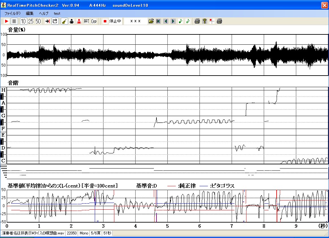329x238 pixels.
Task: Click the wav file name in status bar
Action: point(33,233)
